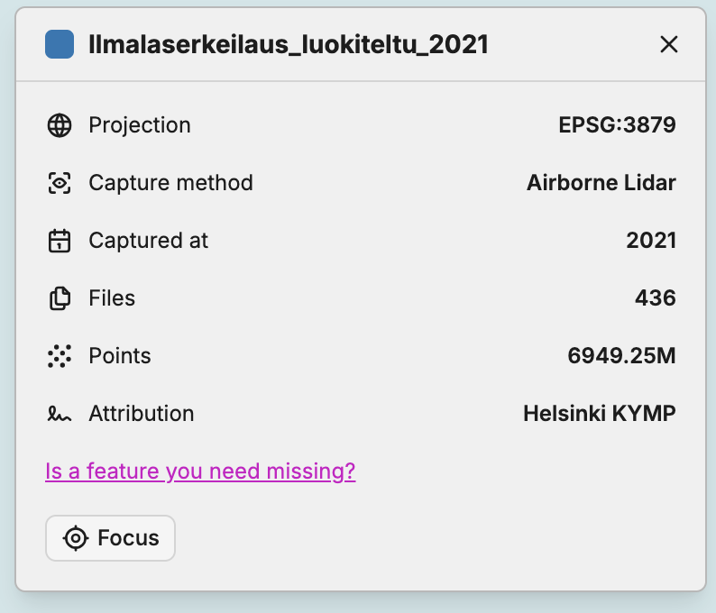Click the 436 files count

click(655, 298)
